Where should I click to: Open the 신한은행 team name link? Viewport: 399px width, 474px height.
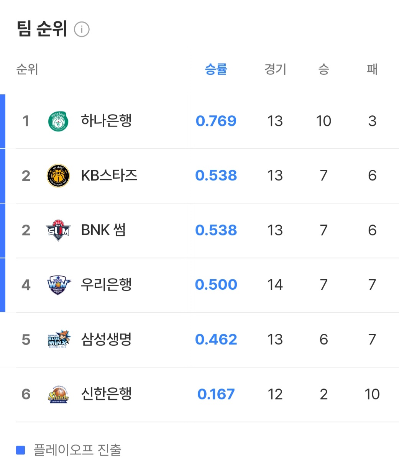[x=106, y=394]
